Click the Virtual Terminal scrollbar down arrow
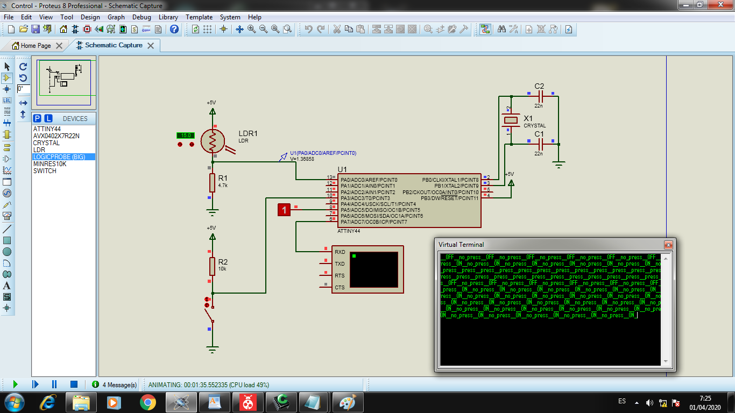The width and height of the screenshot is (735, 413). (x=666, y=361)
